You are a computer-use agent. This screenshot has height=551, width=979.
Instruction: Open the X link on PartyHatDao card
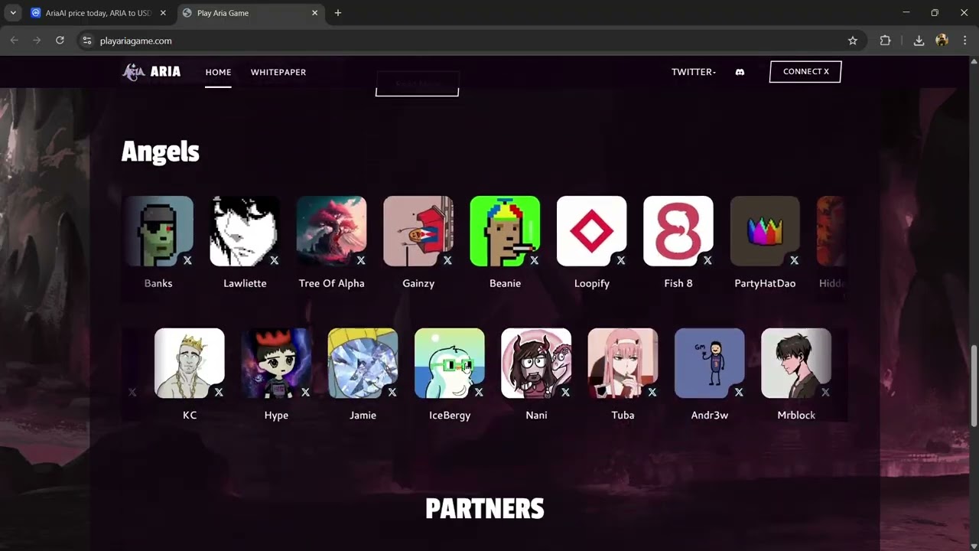pos(794,260)
